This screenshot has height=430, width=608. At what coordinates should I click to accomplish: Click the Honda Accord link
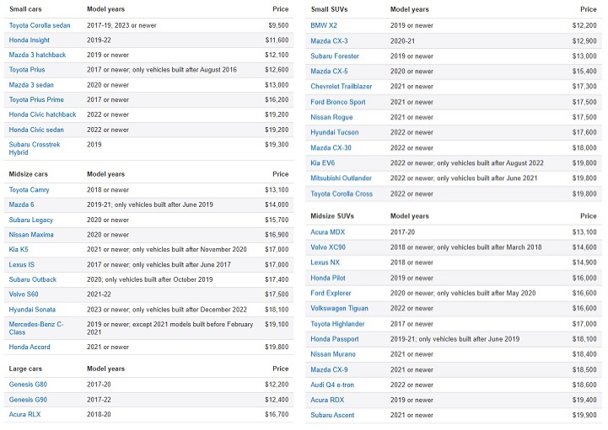click(x=30, y=348)
